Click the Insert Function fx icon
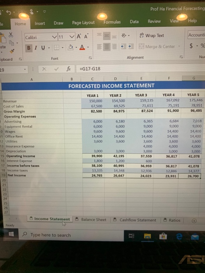205x273 pixels. pos(68,69)
